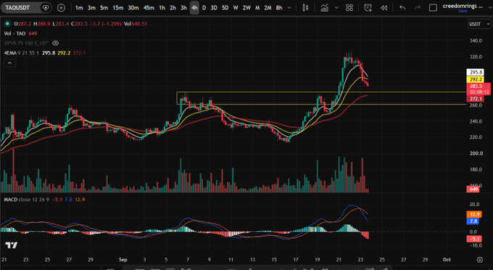Choose the 30m timeframe
Image resolution: width=493 pixels, height=270 pixels.
coord(133,8)
